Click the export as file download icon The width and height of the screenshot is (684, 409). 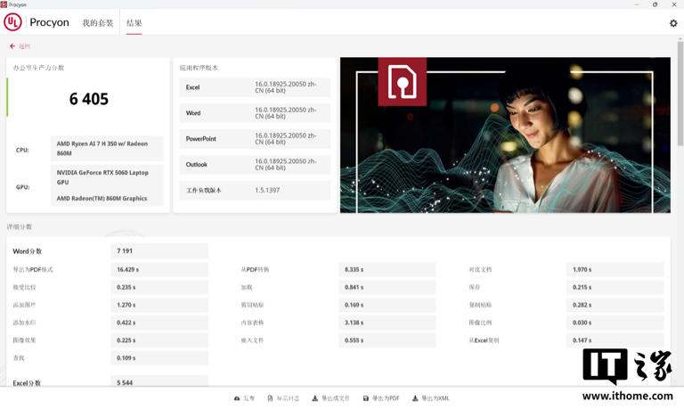(x=315, y=398)
